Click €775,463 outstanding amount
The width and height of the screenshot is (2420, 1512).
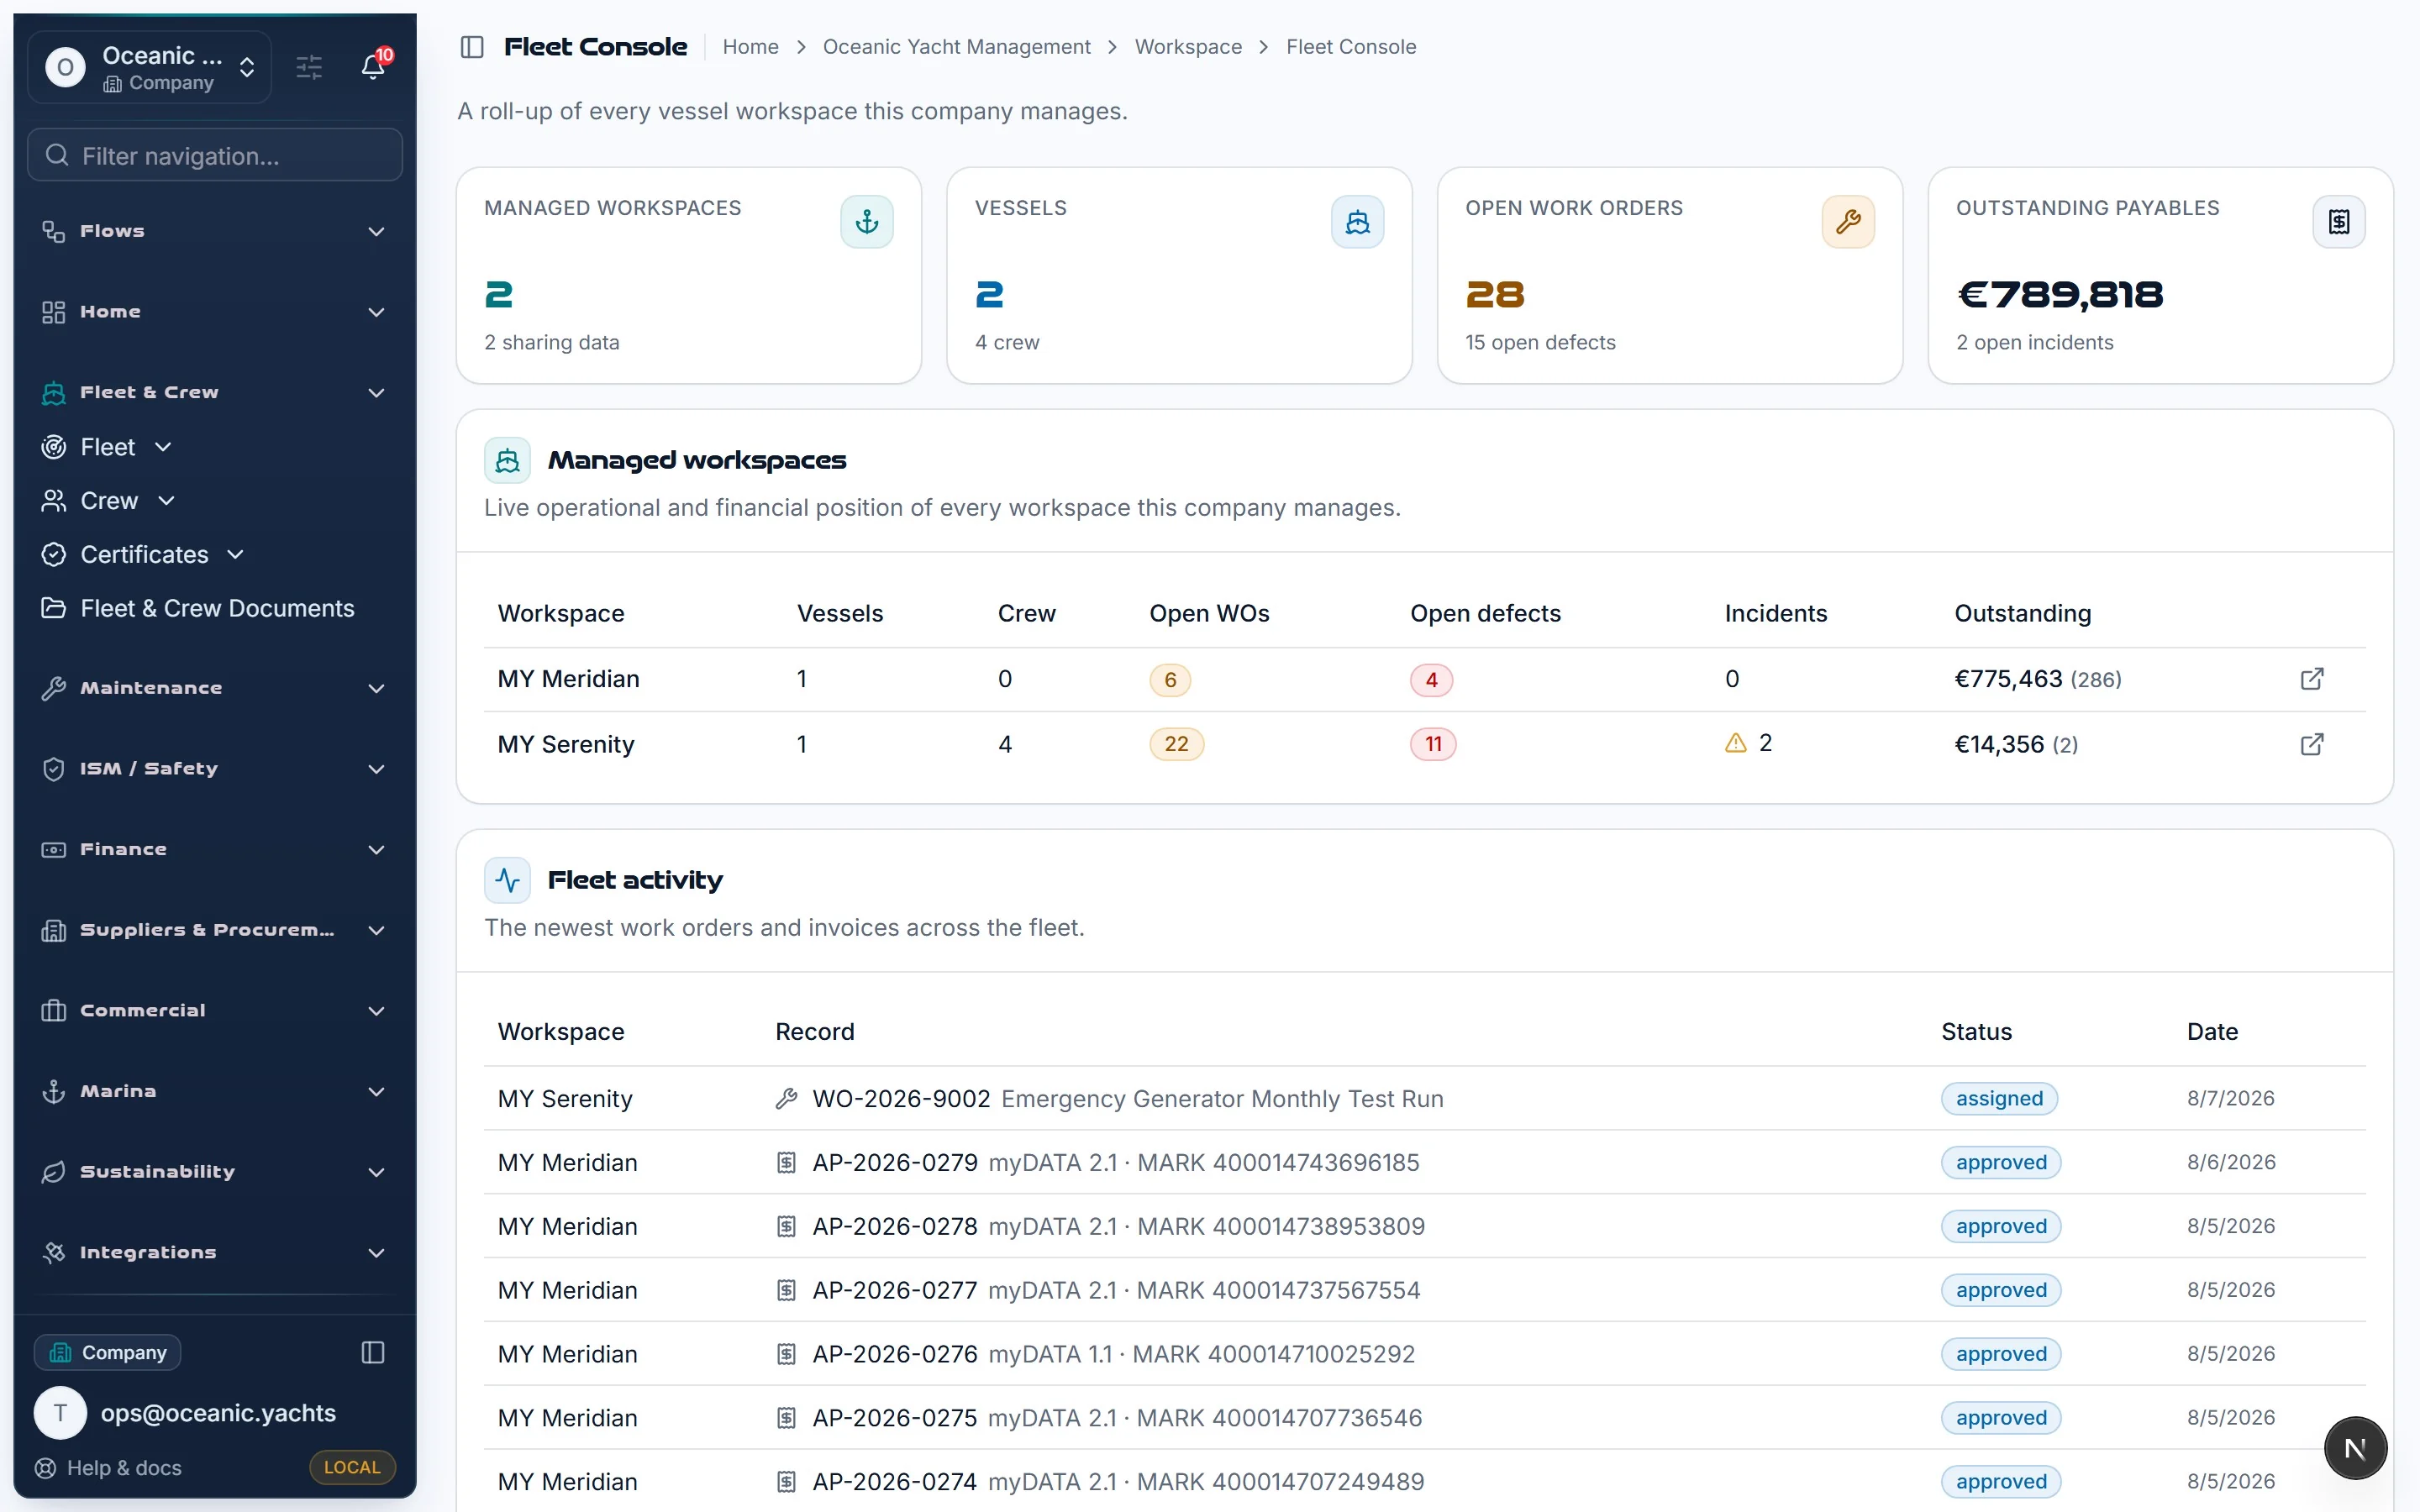click(2009, 679)
